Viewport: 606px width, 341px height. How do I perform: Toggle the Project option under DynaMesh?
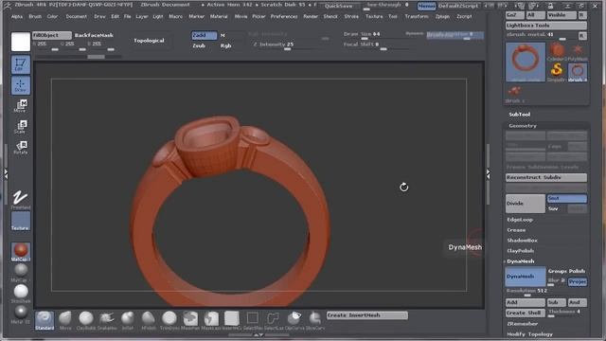(578, 282)
